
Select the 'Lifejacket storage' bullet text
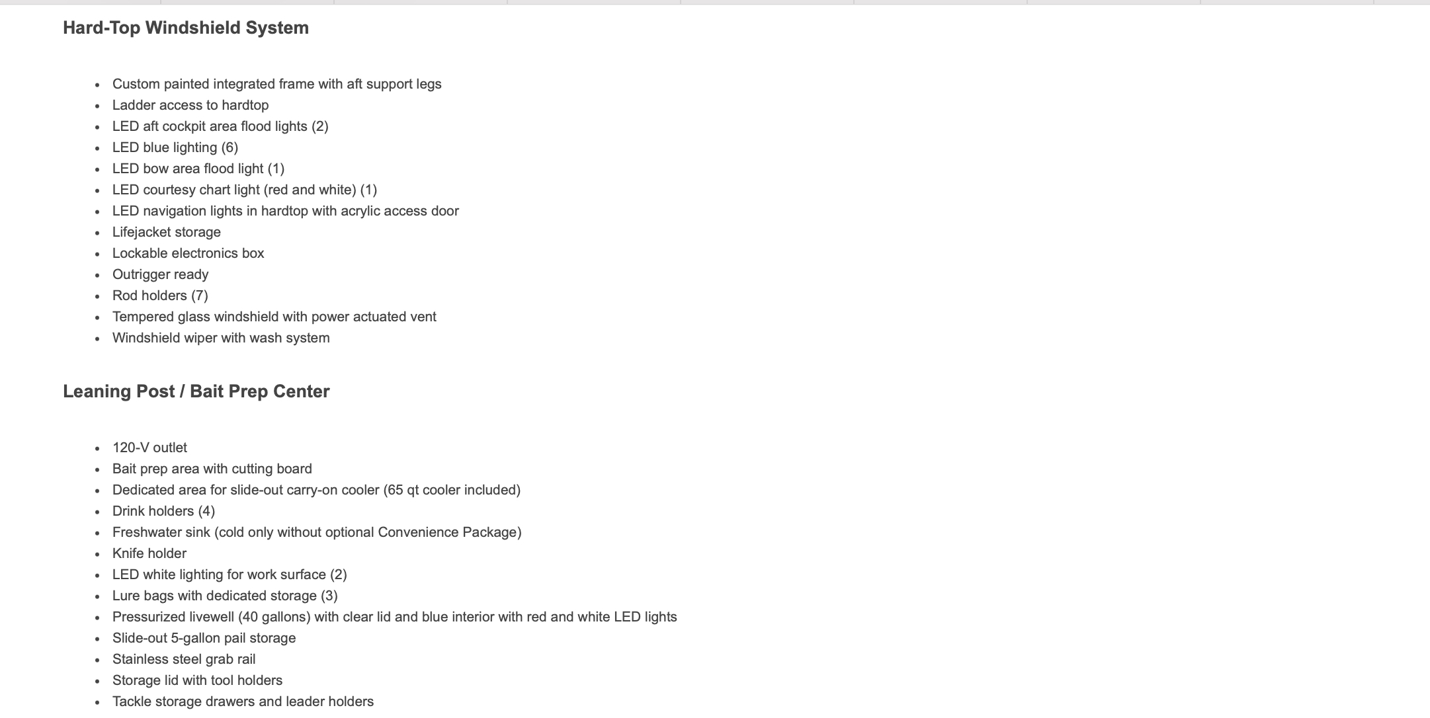coord(167,232)
